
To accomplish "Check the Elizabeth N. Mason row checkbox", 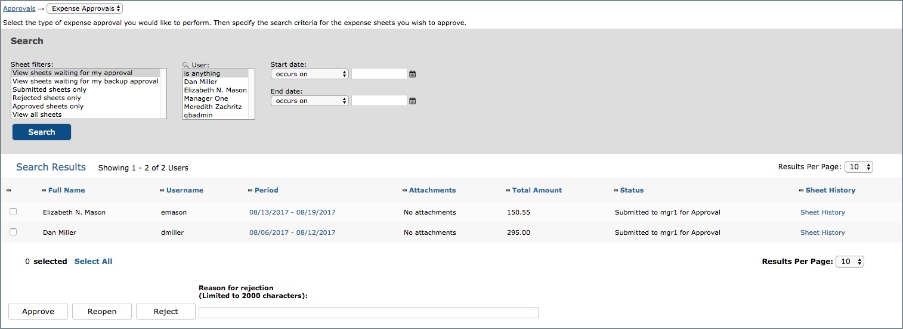I will pyautogui.click(x=13, y=212).
